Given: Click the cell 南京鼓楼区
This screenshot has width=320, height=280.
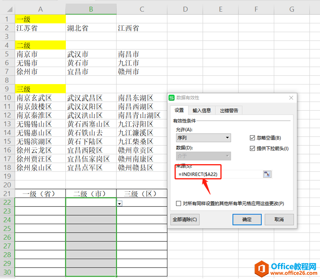Looking at the screenshot, I should click(40, 106).
